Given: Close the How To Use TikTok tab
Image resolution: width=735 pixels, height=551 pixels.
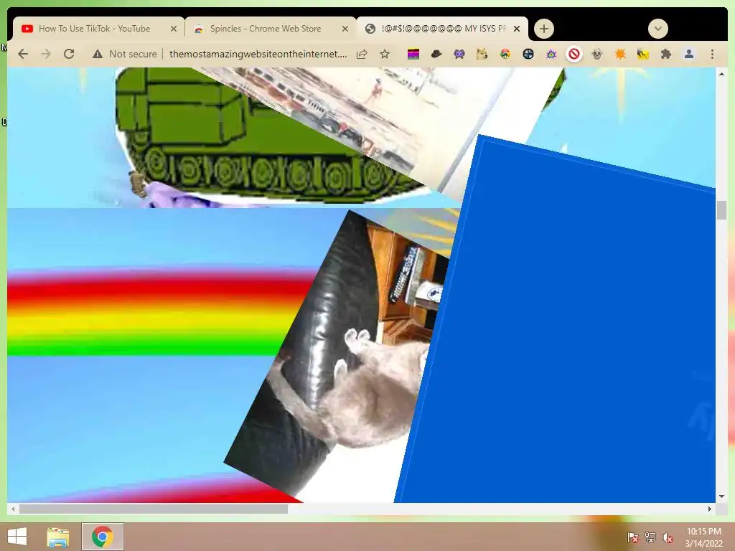Looking at the screenshot, I should (x=174, y=29).
